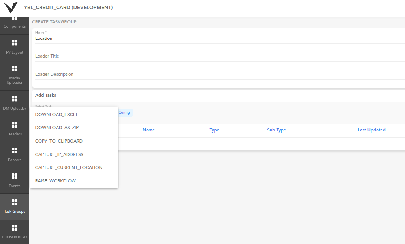Sort by the Type column header

click(x=215, y=130)
